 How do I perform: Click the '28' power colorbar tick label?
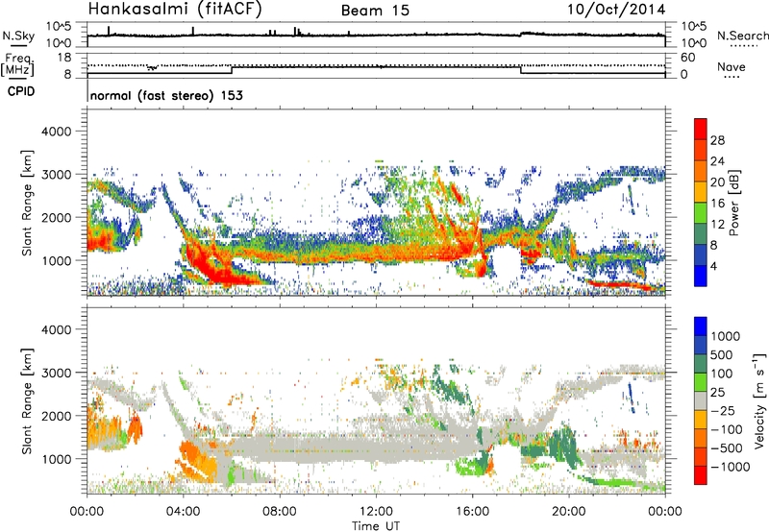[x=717, y=140]
